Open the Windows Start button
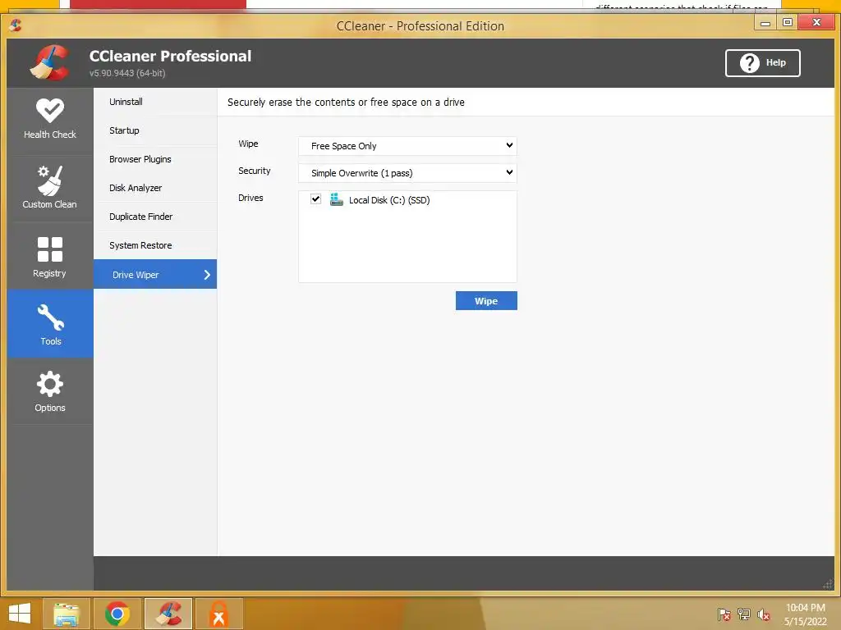 pos(20,614)
